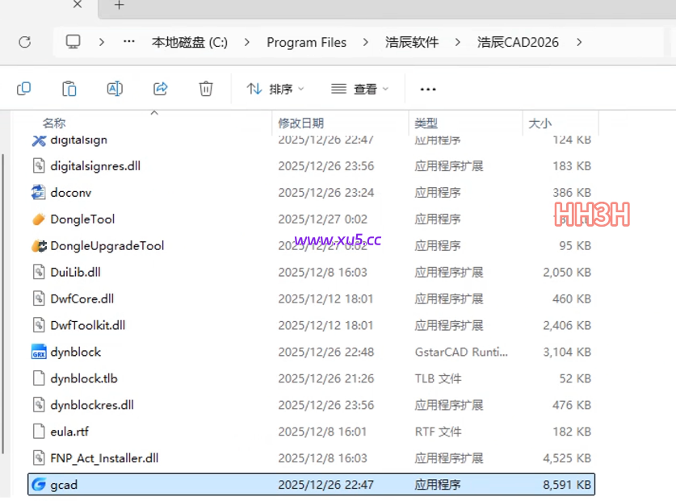Click the This PC icon in the breadcrumb

73,42
